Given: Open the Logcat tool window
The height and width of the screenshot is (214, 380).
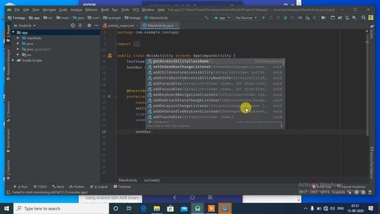Looking at the screenshot, I should click(x=99, y=187).
